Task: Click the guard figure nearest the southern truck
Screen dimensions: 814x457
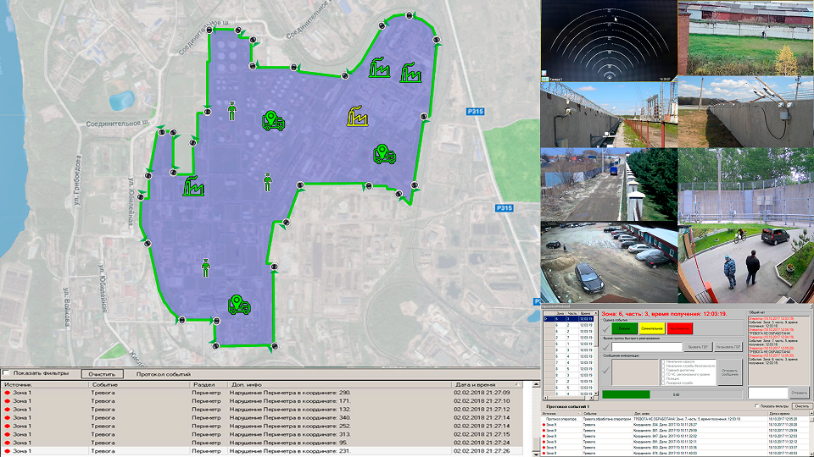Action: point(205,267)
